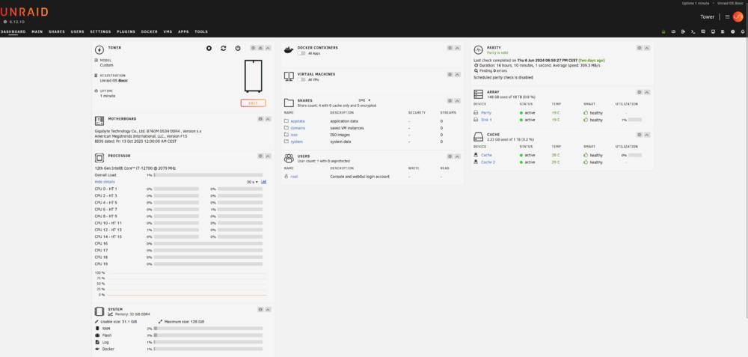Open the root user link
748x357 pixels.
pos(294,177)
